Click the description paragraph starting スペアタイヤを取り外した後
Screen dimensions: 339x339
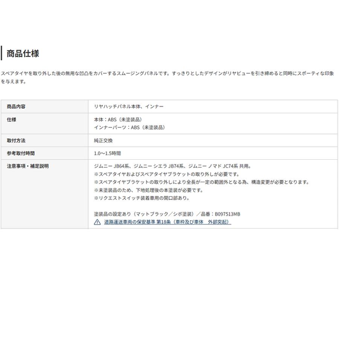click(x=168, y=77)
